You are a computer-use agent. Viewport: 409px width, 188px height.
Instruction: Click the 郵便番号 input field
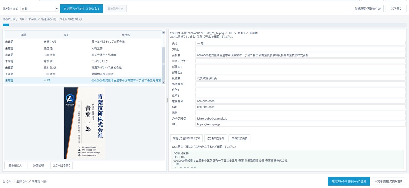[300, 84]
